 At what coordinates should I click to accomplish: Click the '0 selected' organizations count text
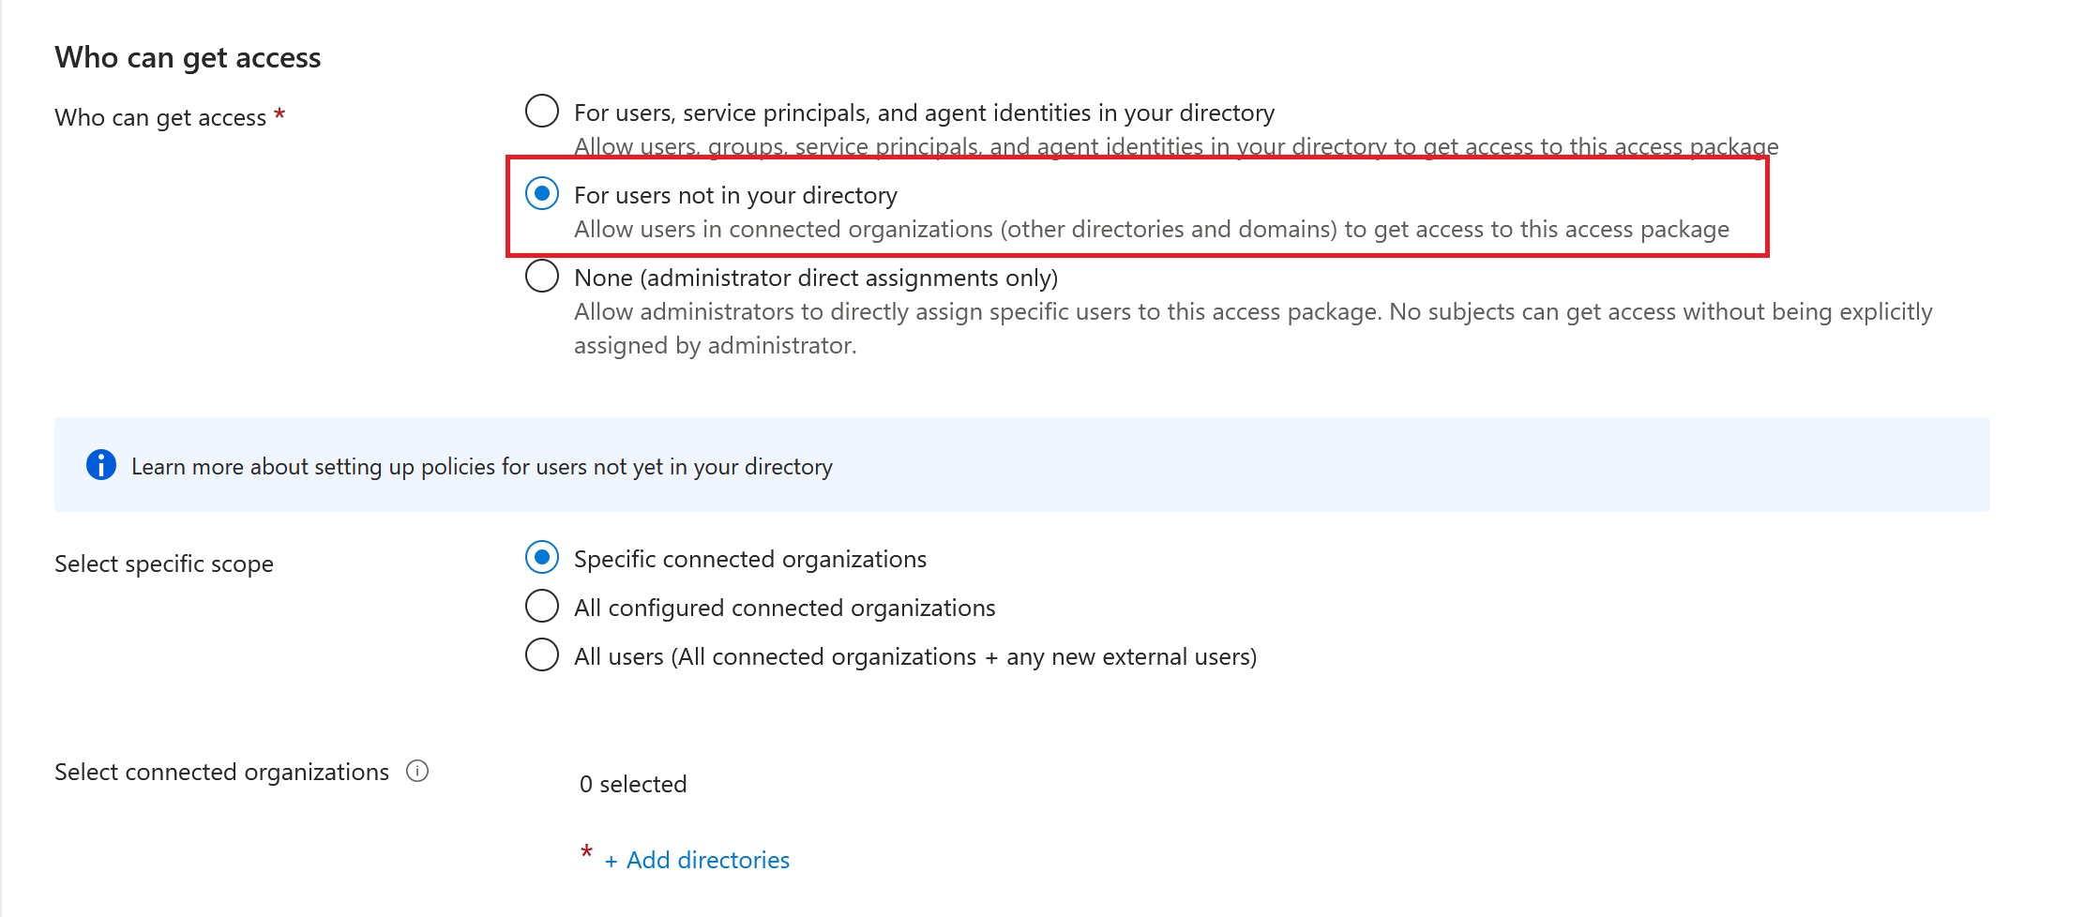633,784
